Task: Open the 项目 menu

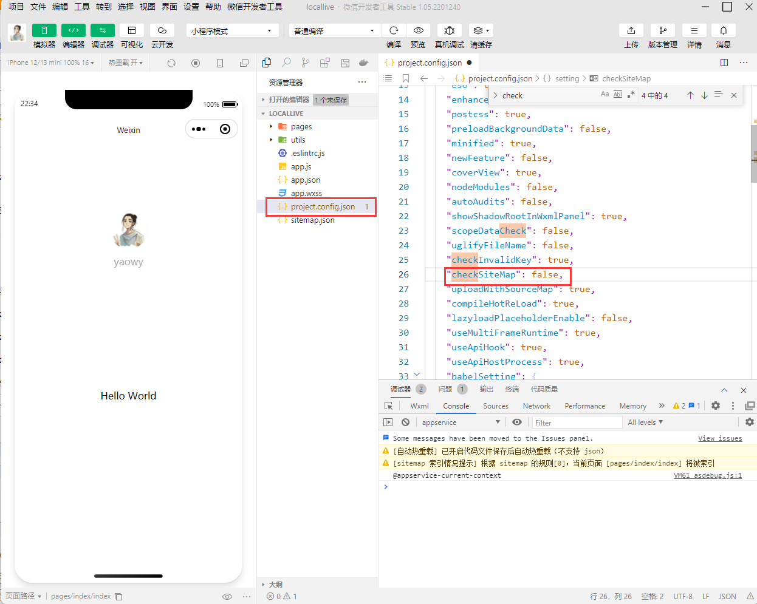Action: coord(16,7)
